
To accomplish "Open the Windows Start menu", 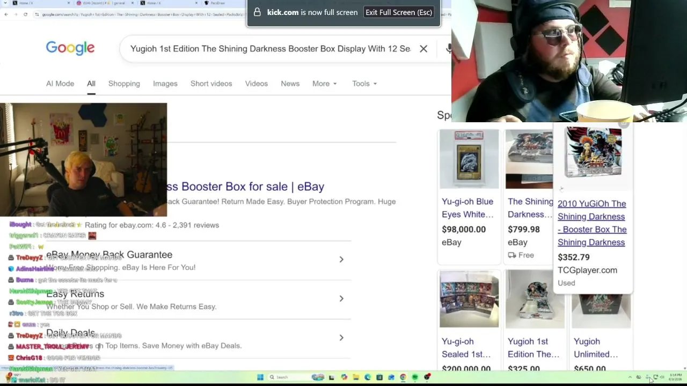I will [x=260, y=377].
